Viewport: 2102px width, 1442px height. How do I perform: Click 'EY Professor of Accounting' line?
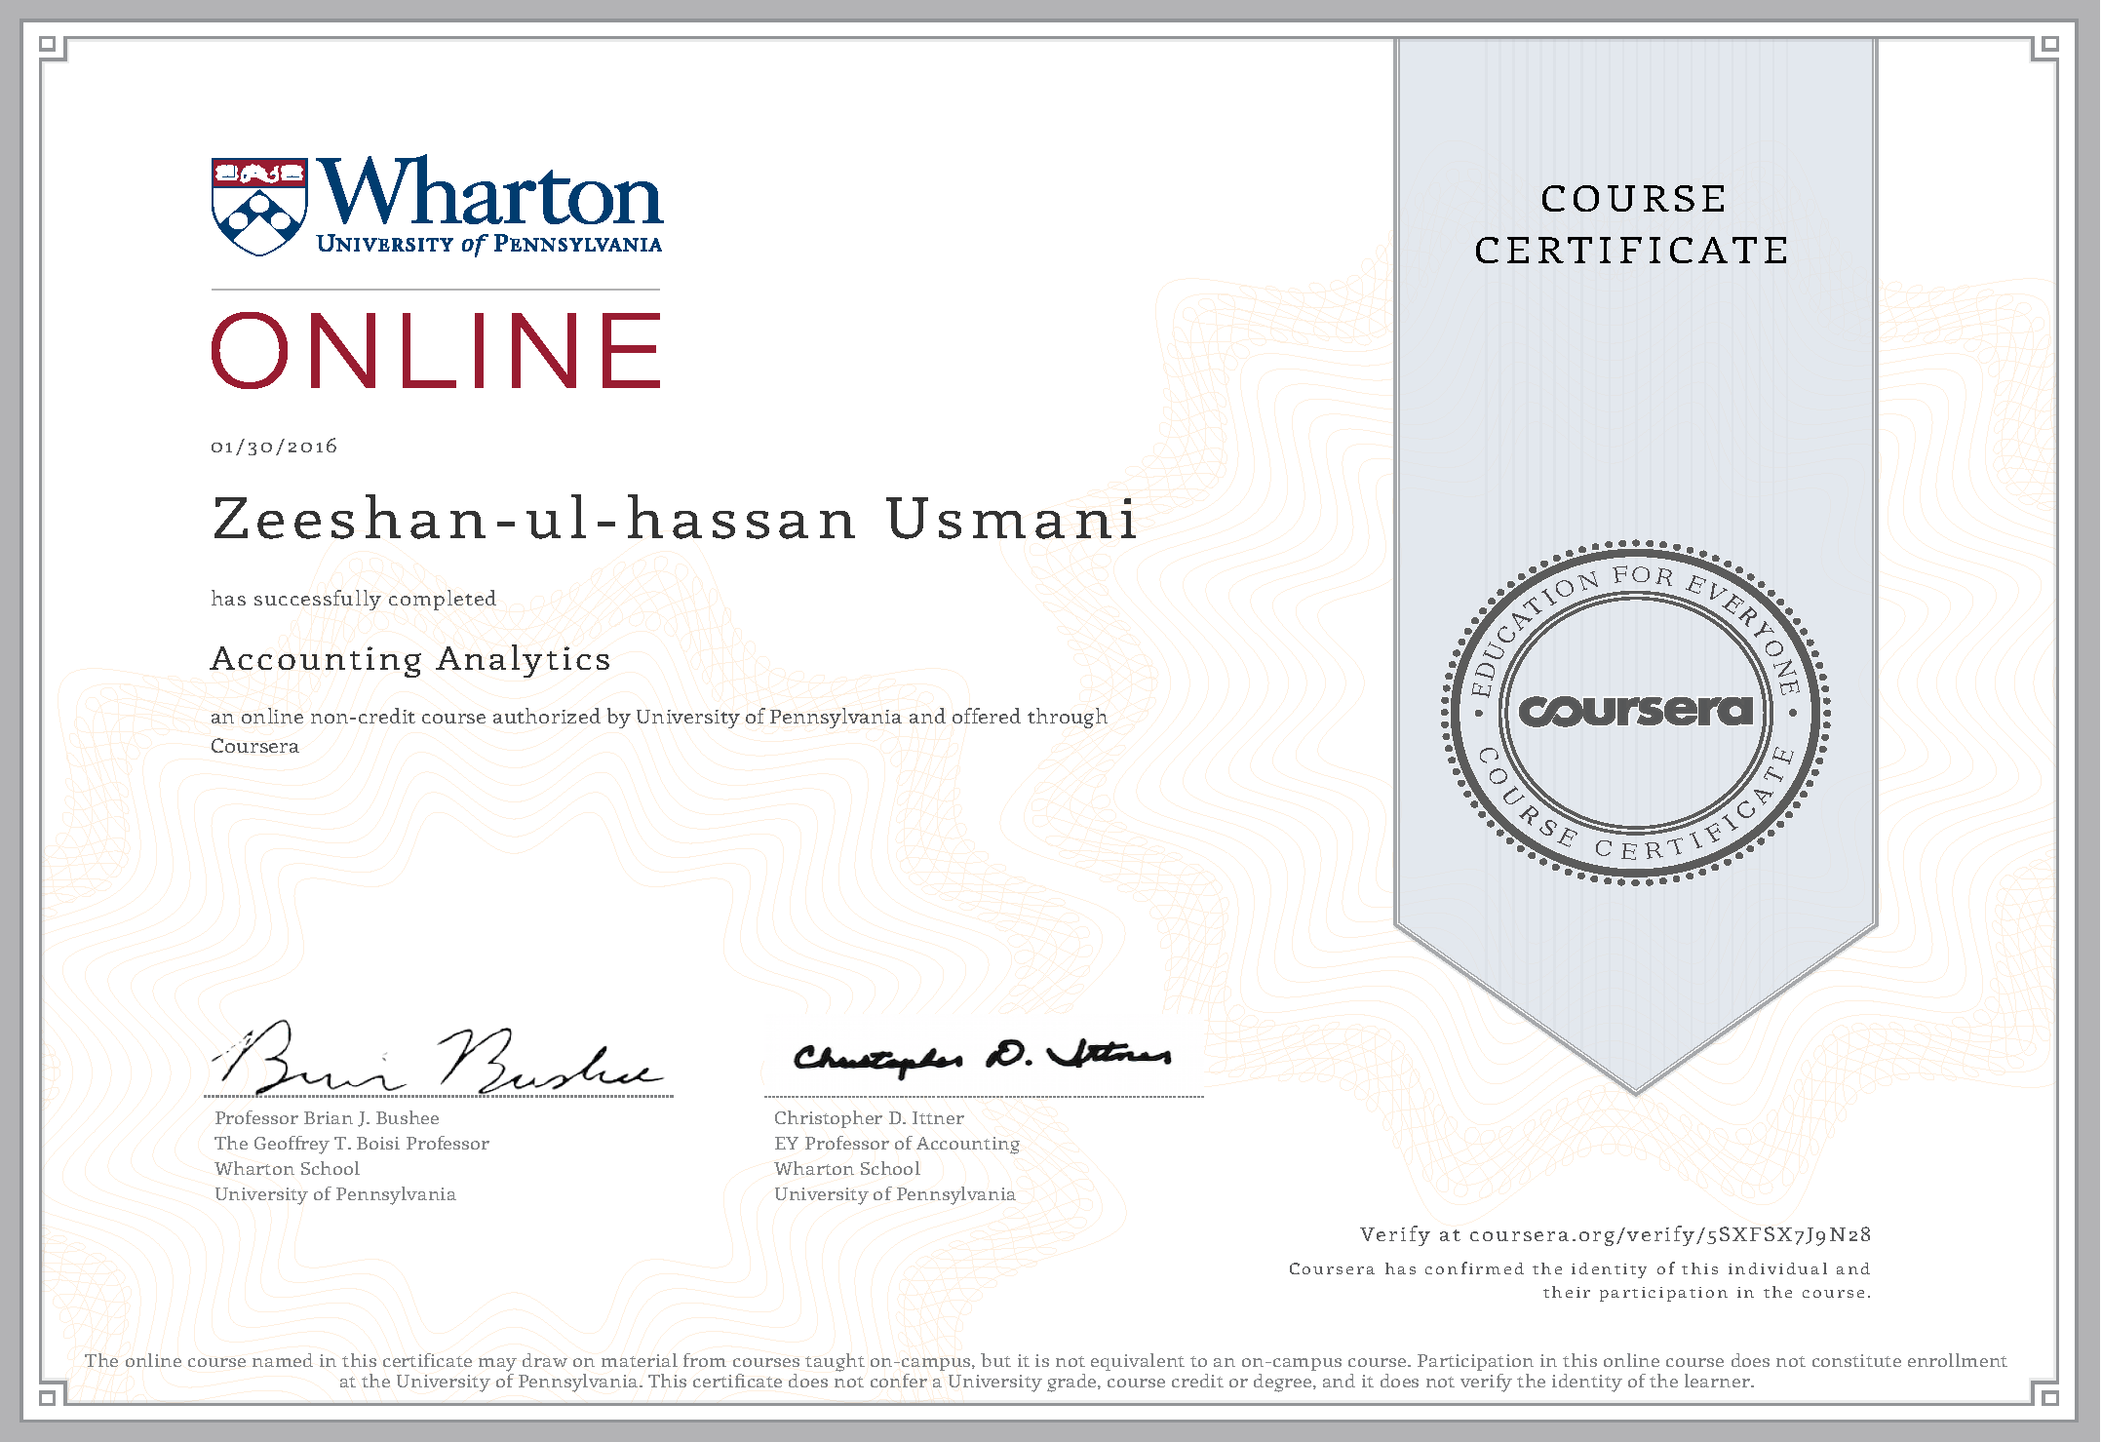[x=897, y=1144]
